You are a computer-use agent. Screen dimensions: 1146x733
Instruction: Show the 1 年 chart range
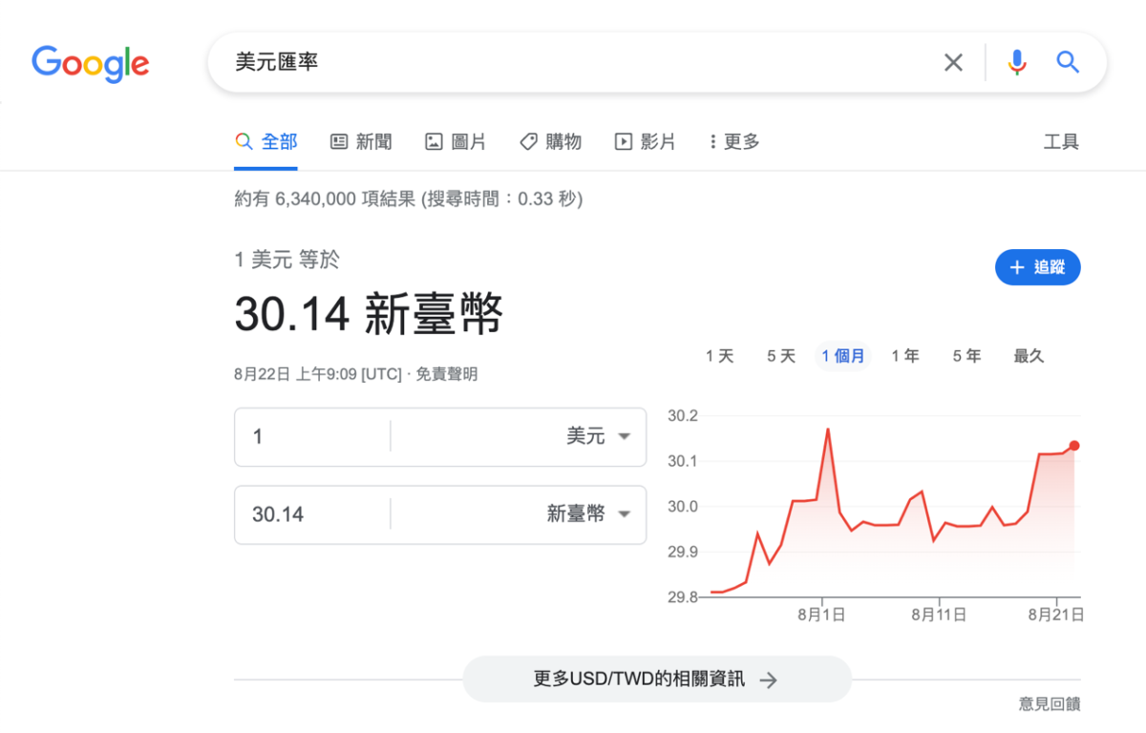pos(905,356)
